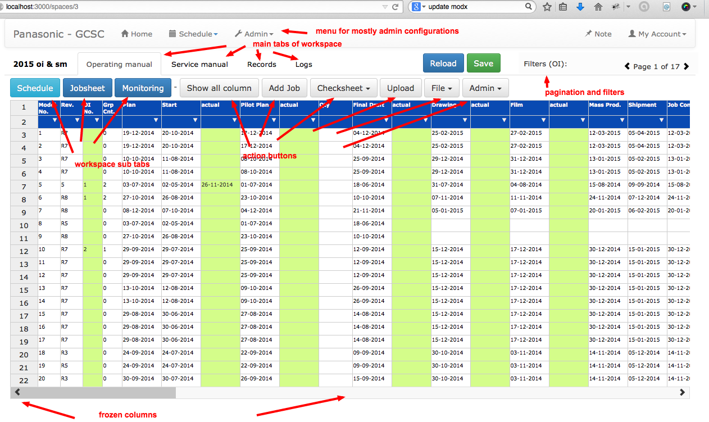
Task: Click the browser reload page icon
Action: pyautogui.click(x=396, y=7)
